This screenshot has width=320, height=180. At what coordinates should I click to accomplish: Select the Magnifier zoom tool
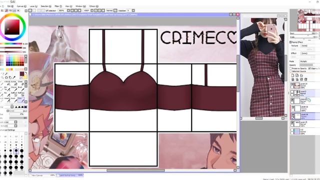tap(2, 77)
